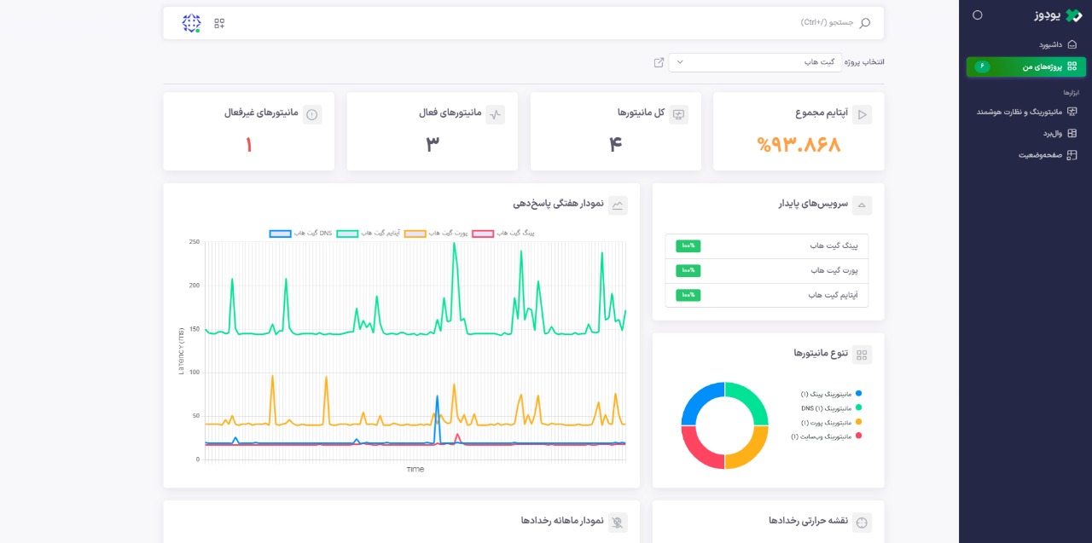This screenshot has height=543, width=1092.
Task: Click the search magnifier icon
Action: coord(865,23)
